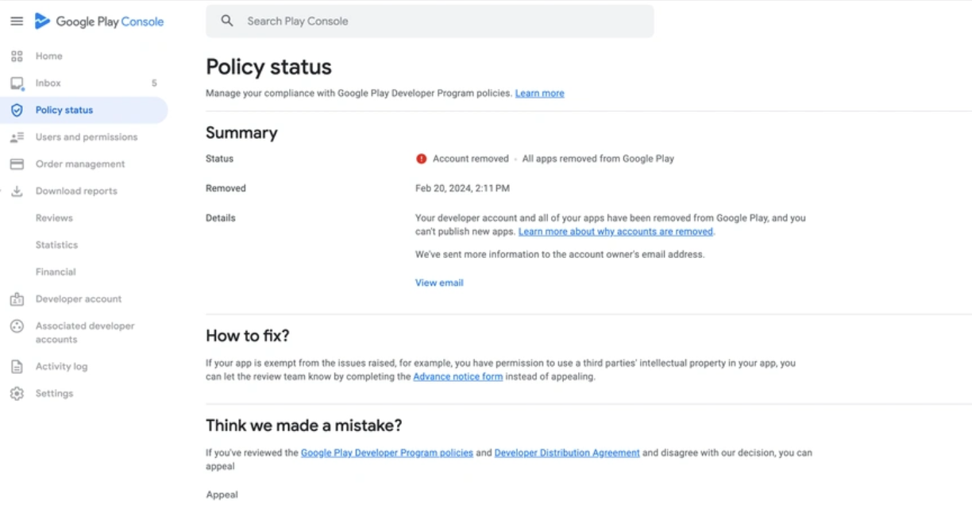Open the hamburger navigation menu
The height and width of the screenshot is (512, 972).
click(17, 21)
